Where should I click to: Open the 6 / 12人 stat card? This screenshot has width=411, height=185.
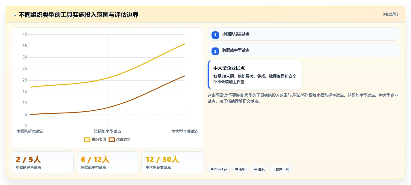point(108,162)
